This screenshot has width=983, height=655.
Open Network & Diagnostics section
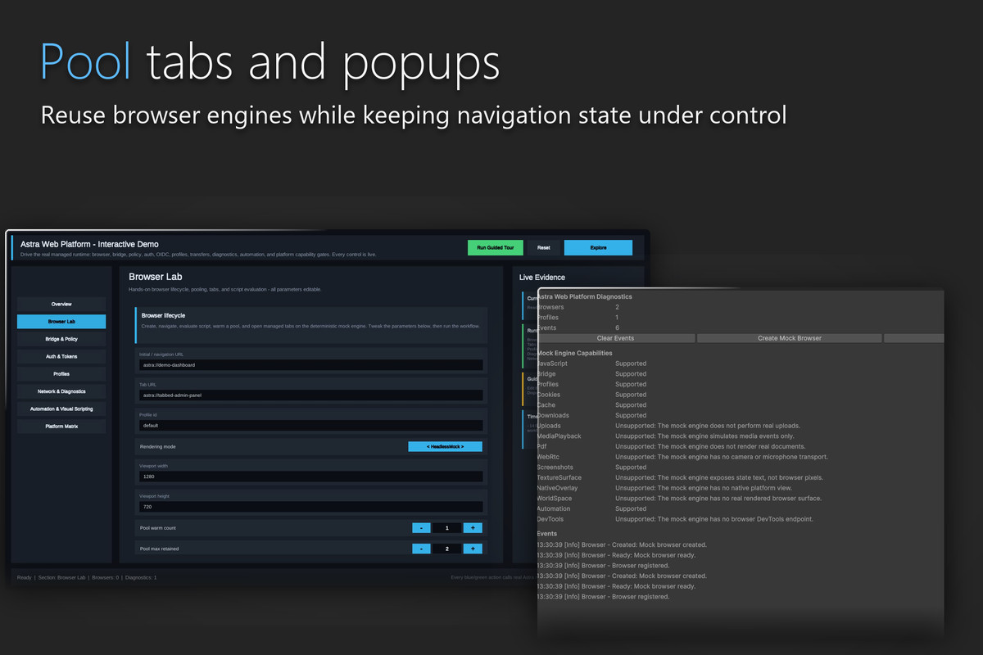(x=61, y=391)
